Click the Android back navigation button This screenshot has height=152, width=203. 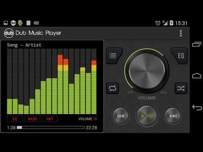click(197, 108)
